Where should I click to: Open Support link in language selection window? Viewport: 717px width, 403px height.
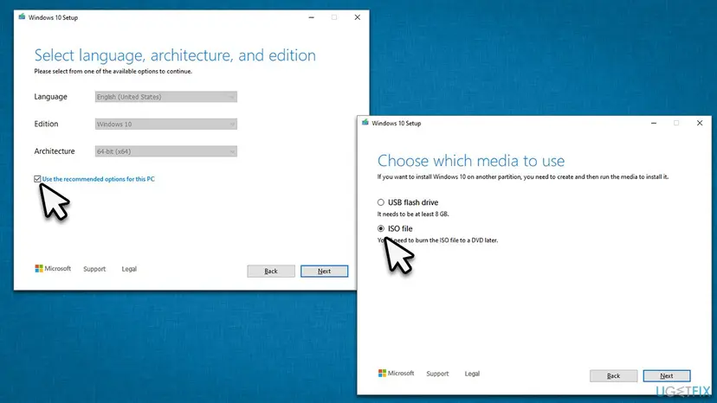[94, 269]
